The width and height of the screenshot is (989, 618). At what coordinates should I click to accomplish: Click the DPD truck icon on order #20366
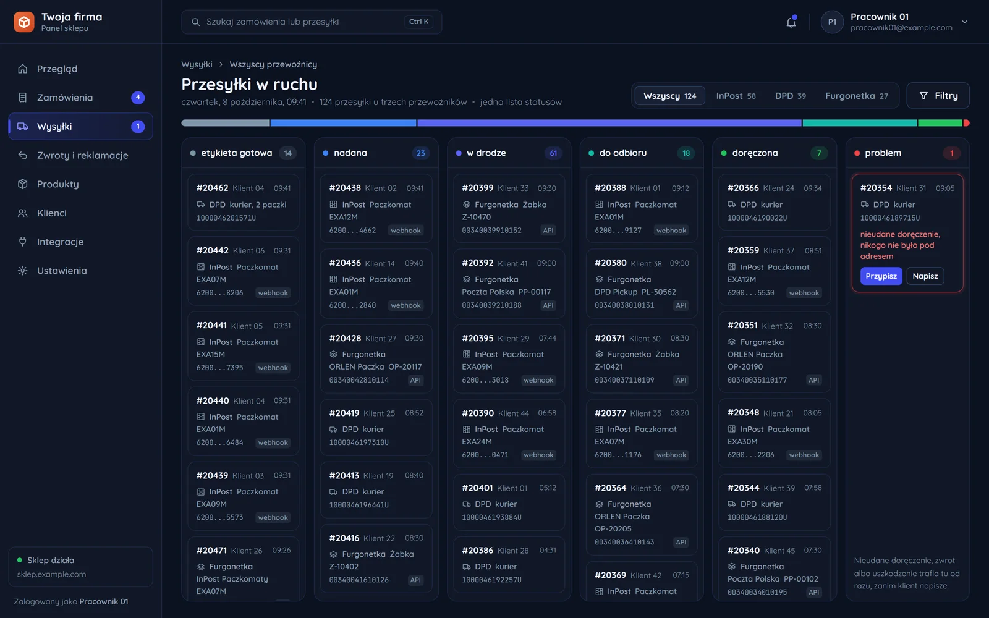click(x=732, y=205)
